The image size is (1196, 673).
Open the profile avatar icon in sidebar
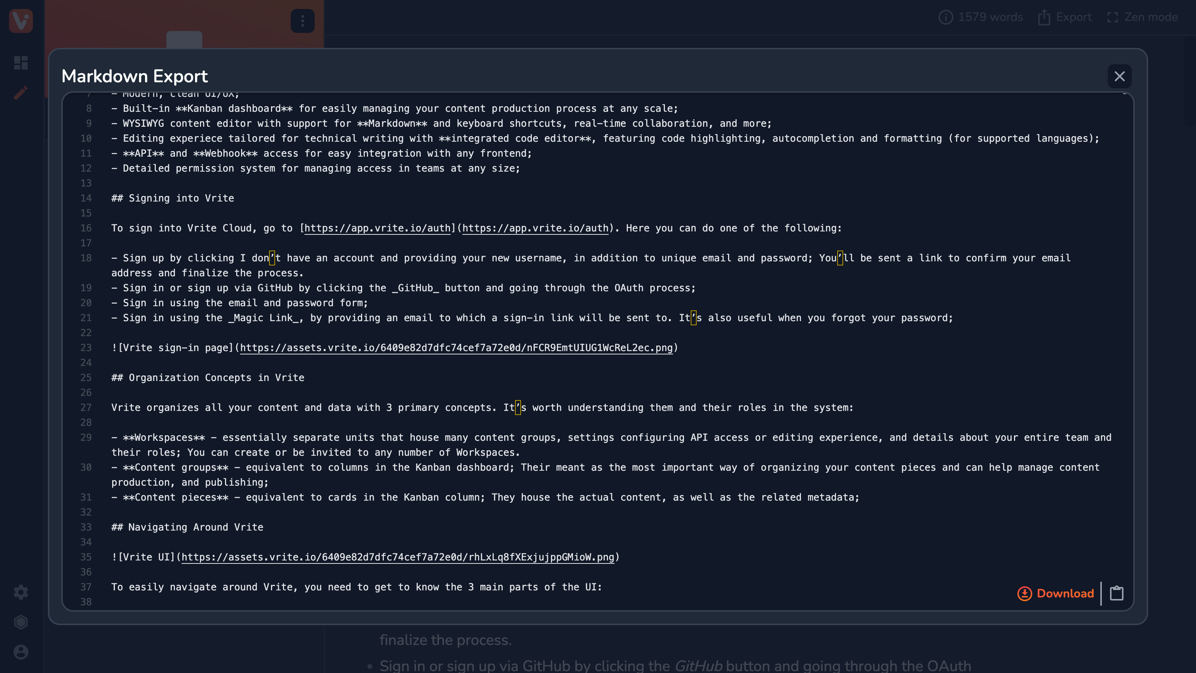(x=21, y=652)
